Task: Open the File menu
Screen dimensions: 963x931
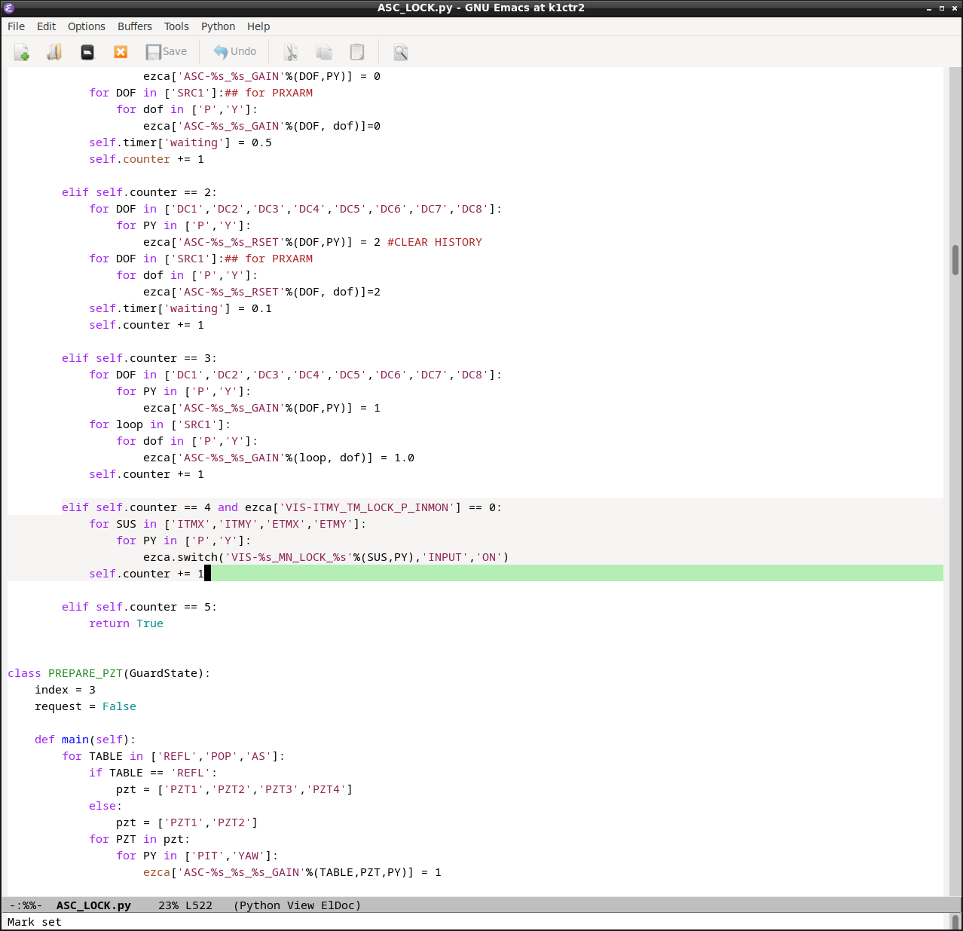Action: point(16,26)
